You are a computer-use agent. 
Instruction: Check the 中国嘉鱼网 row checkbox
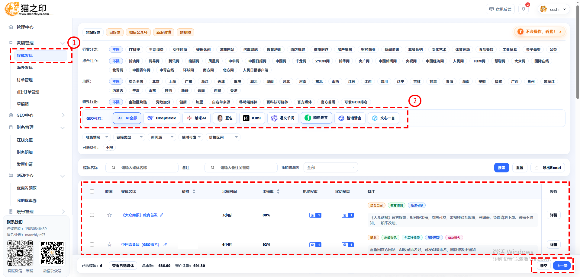92,245
